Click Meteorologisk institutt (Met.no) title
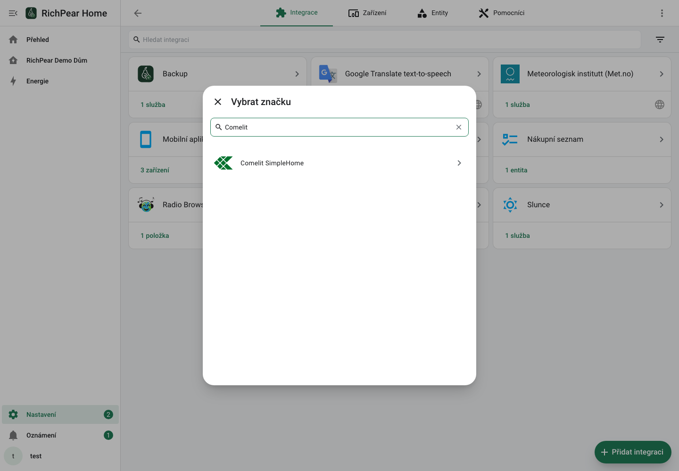 tap(580, 74)
